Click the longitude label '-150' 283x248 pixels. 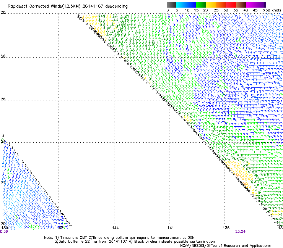tap(4, 228)
